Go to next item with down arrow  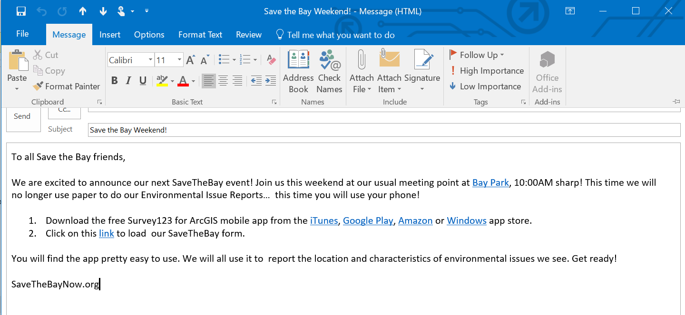click(103, 11)
